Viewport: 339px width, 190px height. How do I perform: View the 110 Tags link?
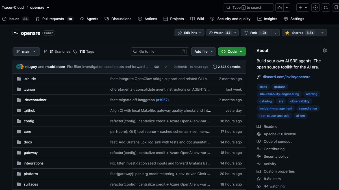click(84, 52)
